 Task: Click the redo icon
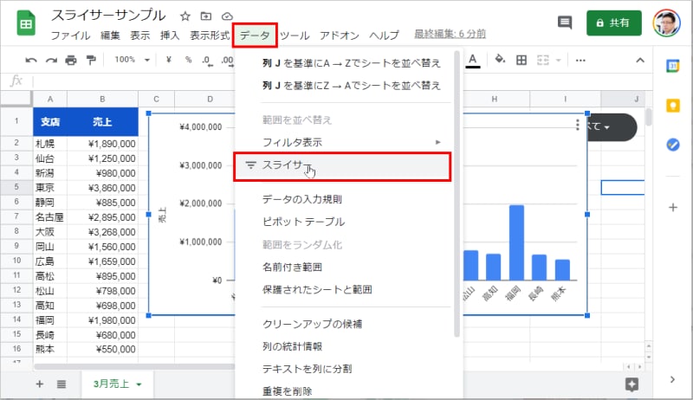(x=51, y=60)
